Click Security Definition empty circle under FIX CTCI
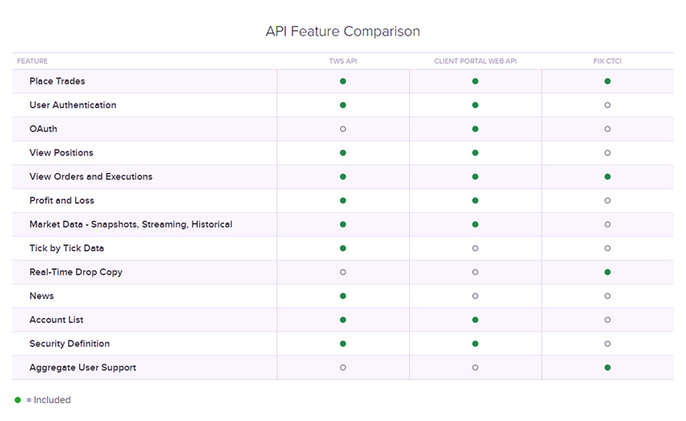 tap(607, 343)
